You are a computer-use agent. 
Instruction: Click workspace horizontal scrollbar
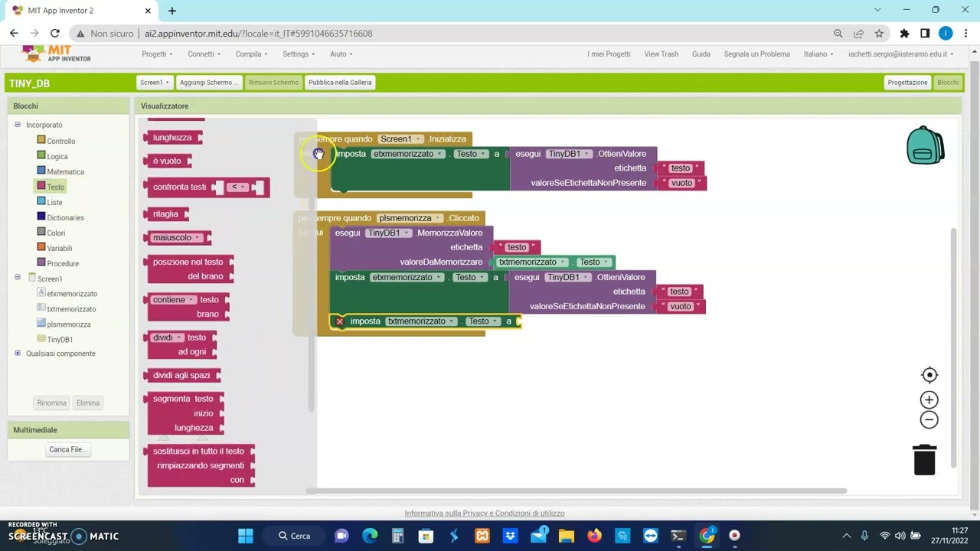577,491
